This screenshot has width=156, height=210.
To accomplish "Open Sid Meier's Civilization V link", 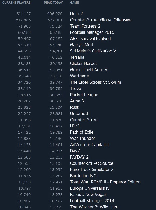I will 93,51.
